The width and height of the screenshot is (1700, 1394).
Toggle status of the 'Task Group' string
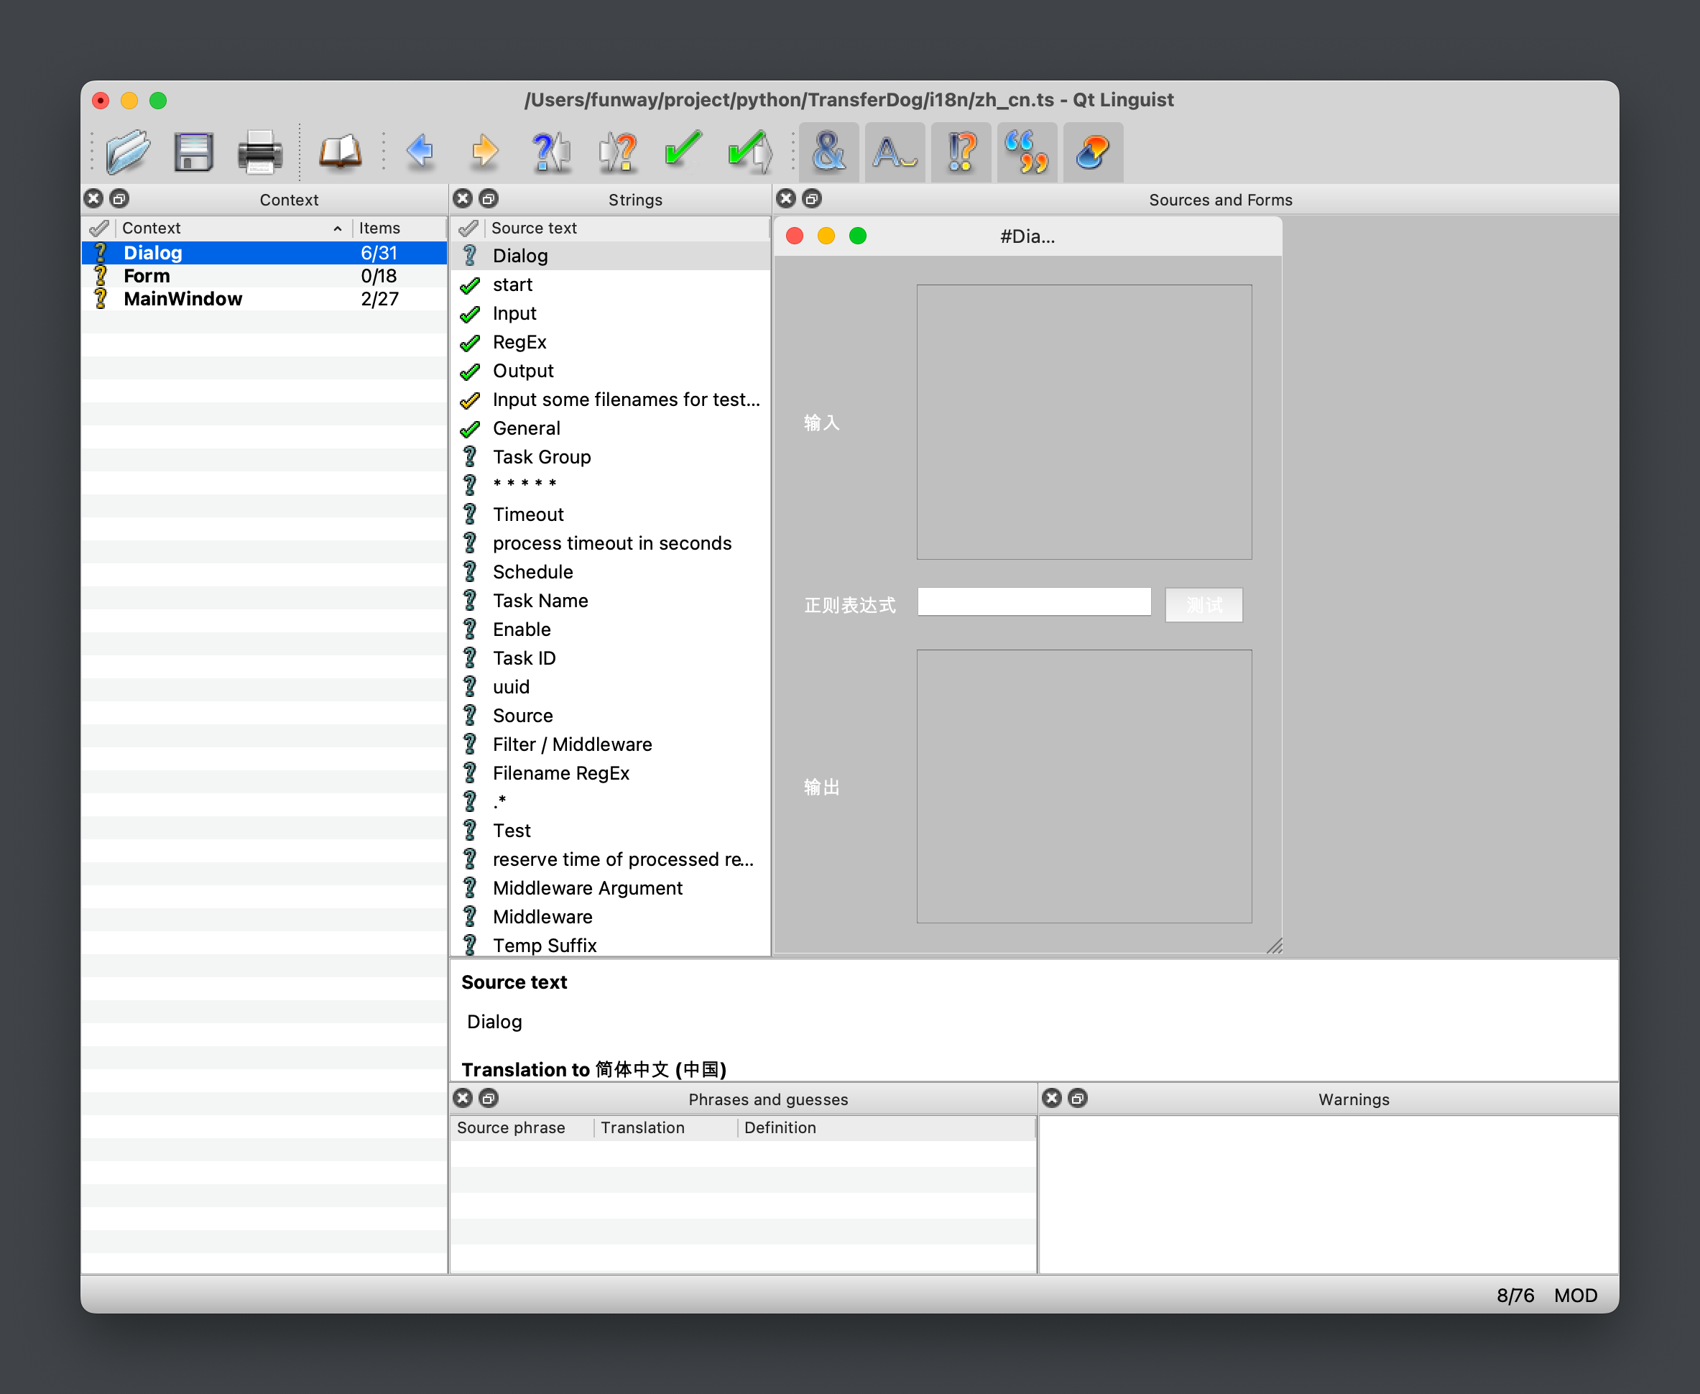coord(470,457)
